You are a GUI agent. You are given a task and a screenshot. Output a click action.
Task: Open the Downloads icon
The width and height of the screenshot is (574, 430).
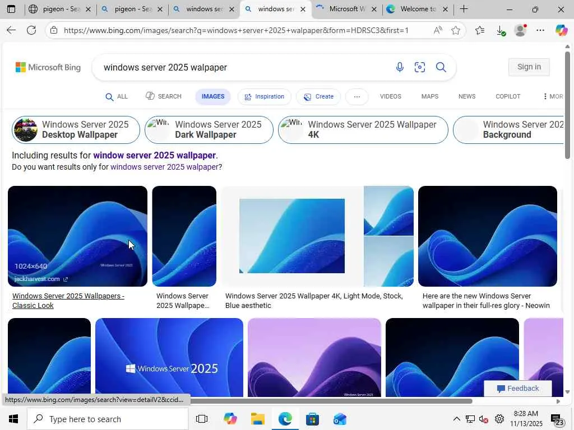coord(501,31)
